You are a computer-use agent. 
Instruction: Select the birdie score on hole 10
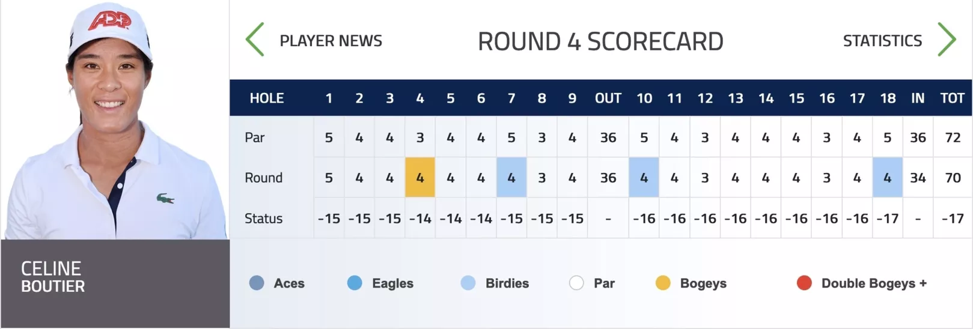click(644, 178)
